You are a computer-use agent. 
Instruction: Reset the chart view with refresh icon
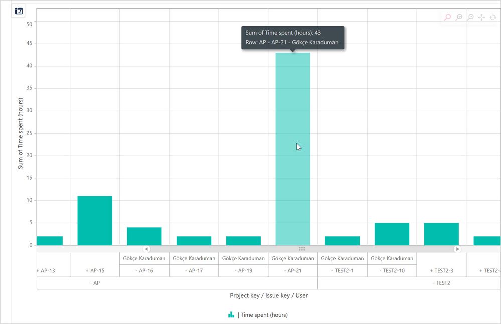(x=494, y=17)
